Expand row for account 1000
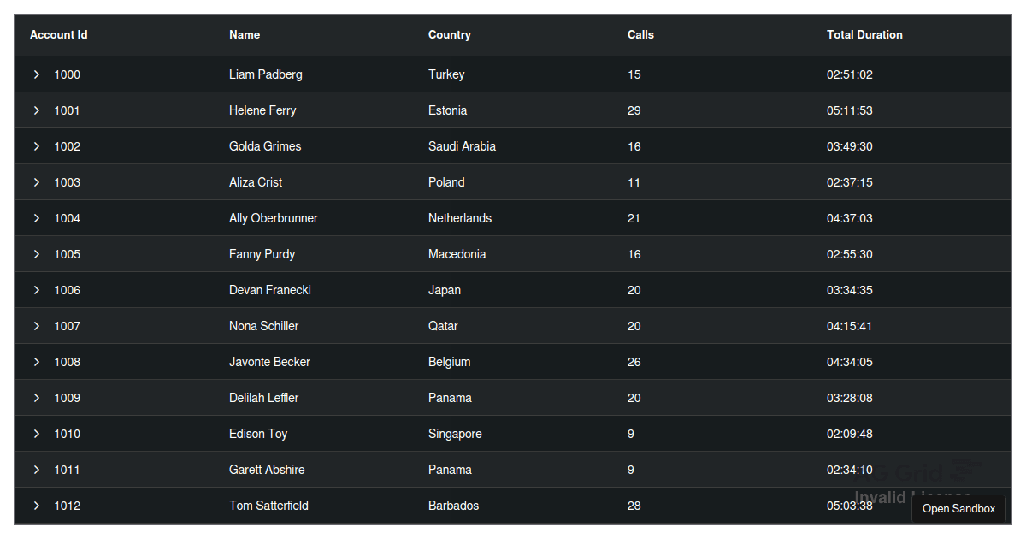This screenshot has height=539, width=1026. click(37, 74)
